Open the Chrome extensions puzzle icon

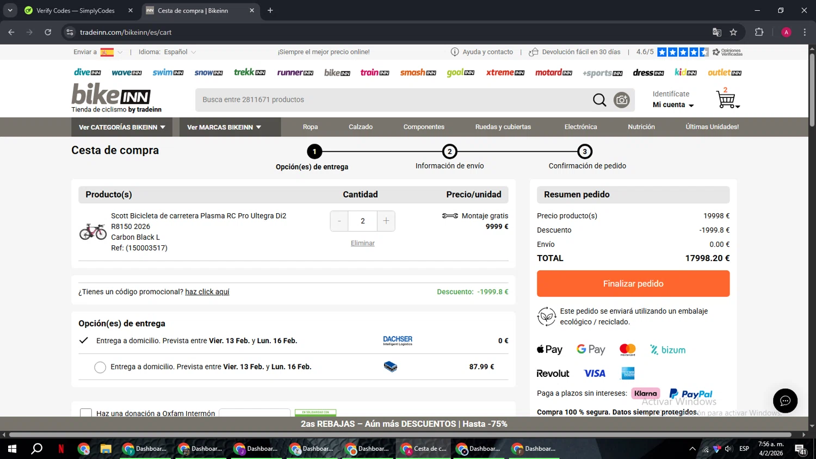[759, 32]
